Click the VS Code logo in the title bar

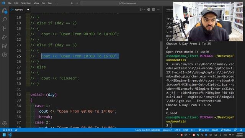pyautogui.click(x=3, y=3)
